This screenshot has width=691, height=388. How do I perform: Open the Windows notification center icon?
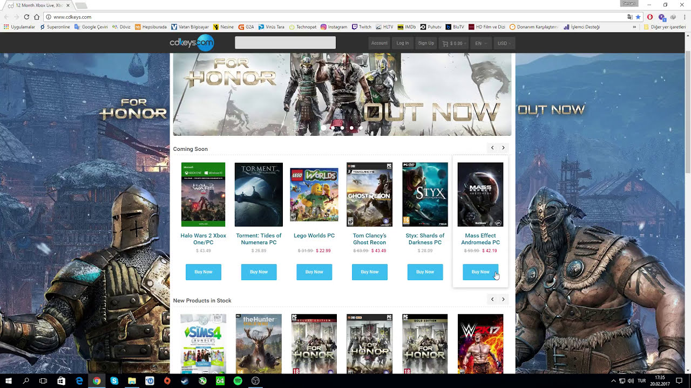click(679, 380)
